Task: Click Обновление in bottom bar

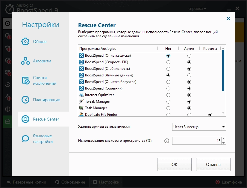Action: coord(70,182)
